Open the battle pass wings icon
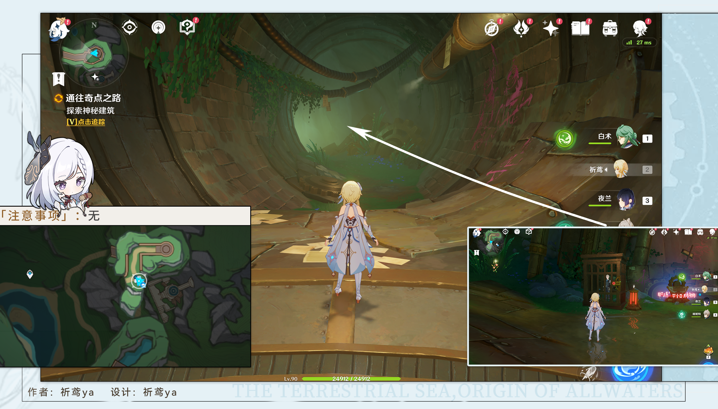This screenshot has height=409, width=718. click(521, 28)
